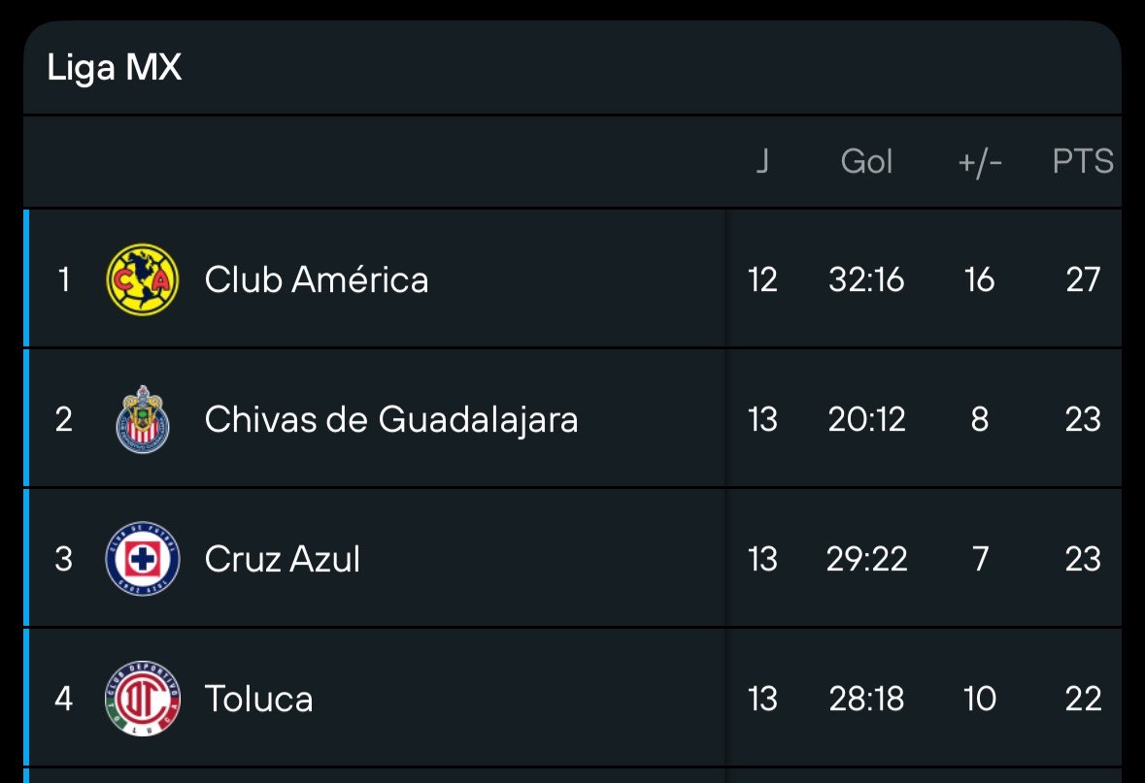Click the J games-played column header
1145x783 pixels.
762,160
